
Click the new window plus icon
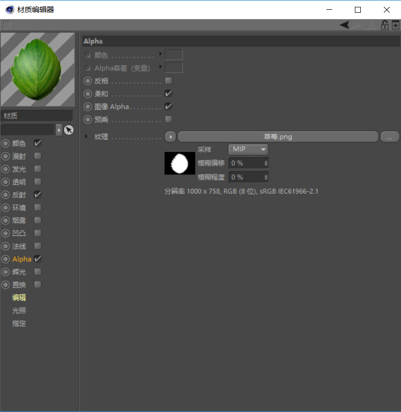tap(396, 25)
